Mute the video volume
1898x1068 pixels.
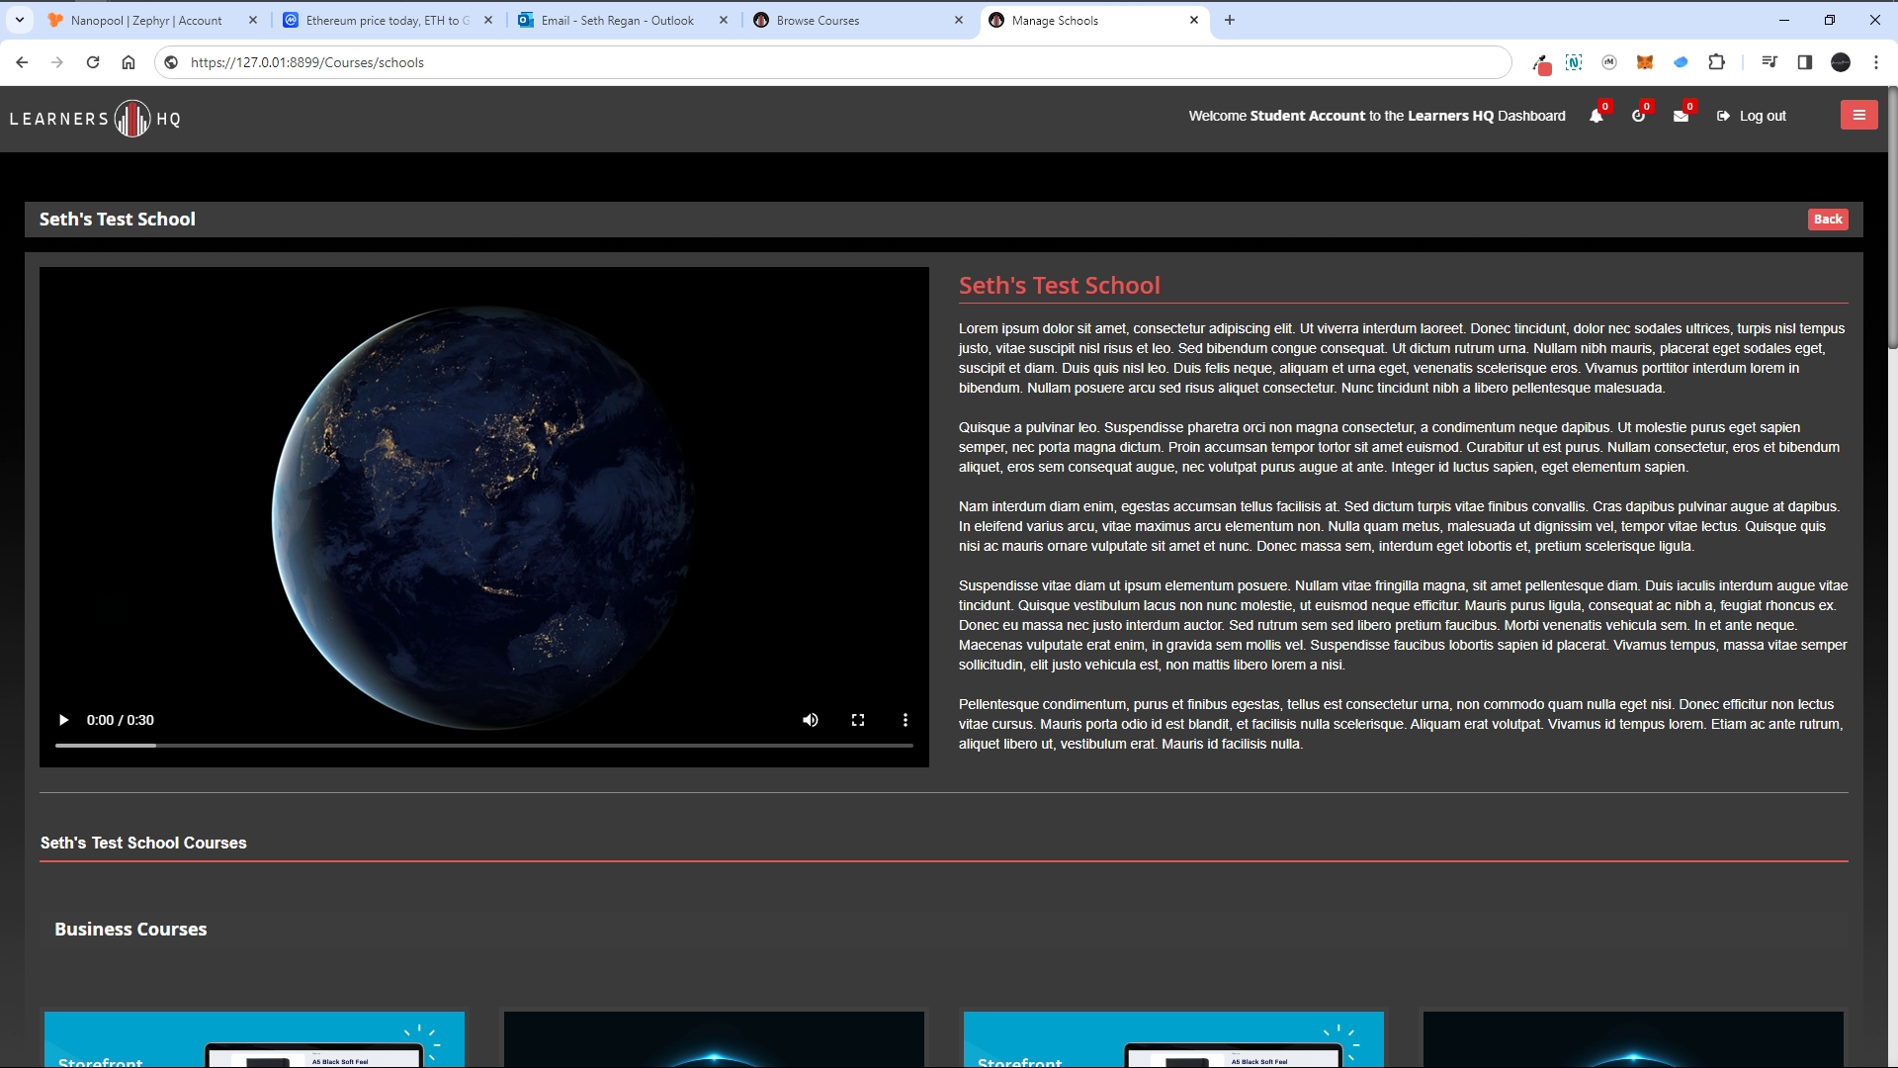coord(810,720)
